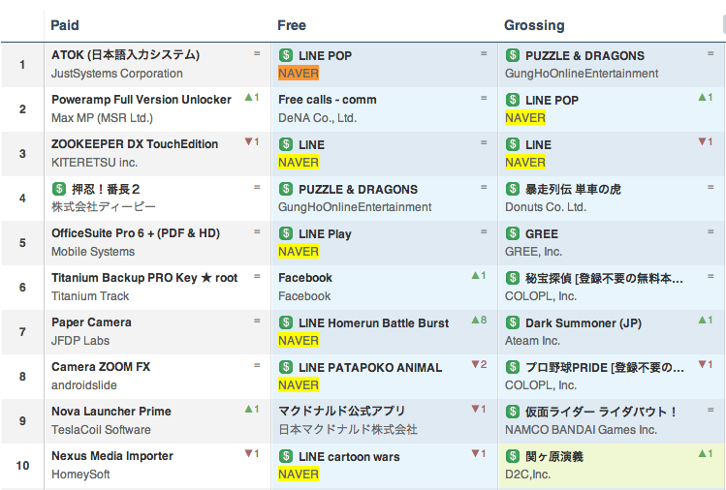Open Titanium Backup PRO Key root app

click(x=144, y=278)
